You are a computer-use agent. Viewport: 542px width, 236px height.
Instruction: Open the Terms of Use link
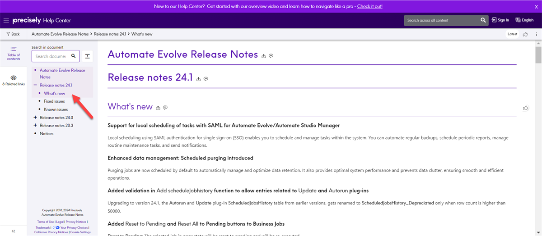(x=46, y=222)
